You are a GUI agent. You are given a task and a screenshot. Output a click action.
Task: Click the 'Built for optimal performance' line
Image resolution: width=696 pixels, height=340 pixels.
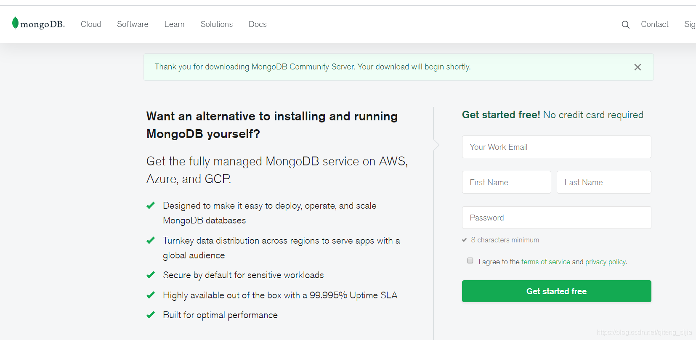click(220, 315)
